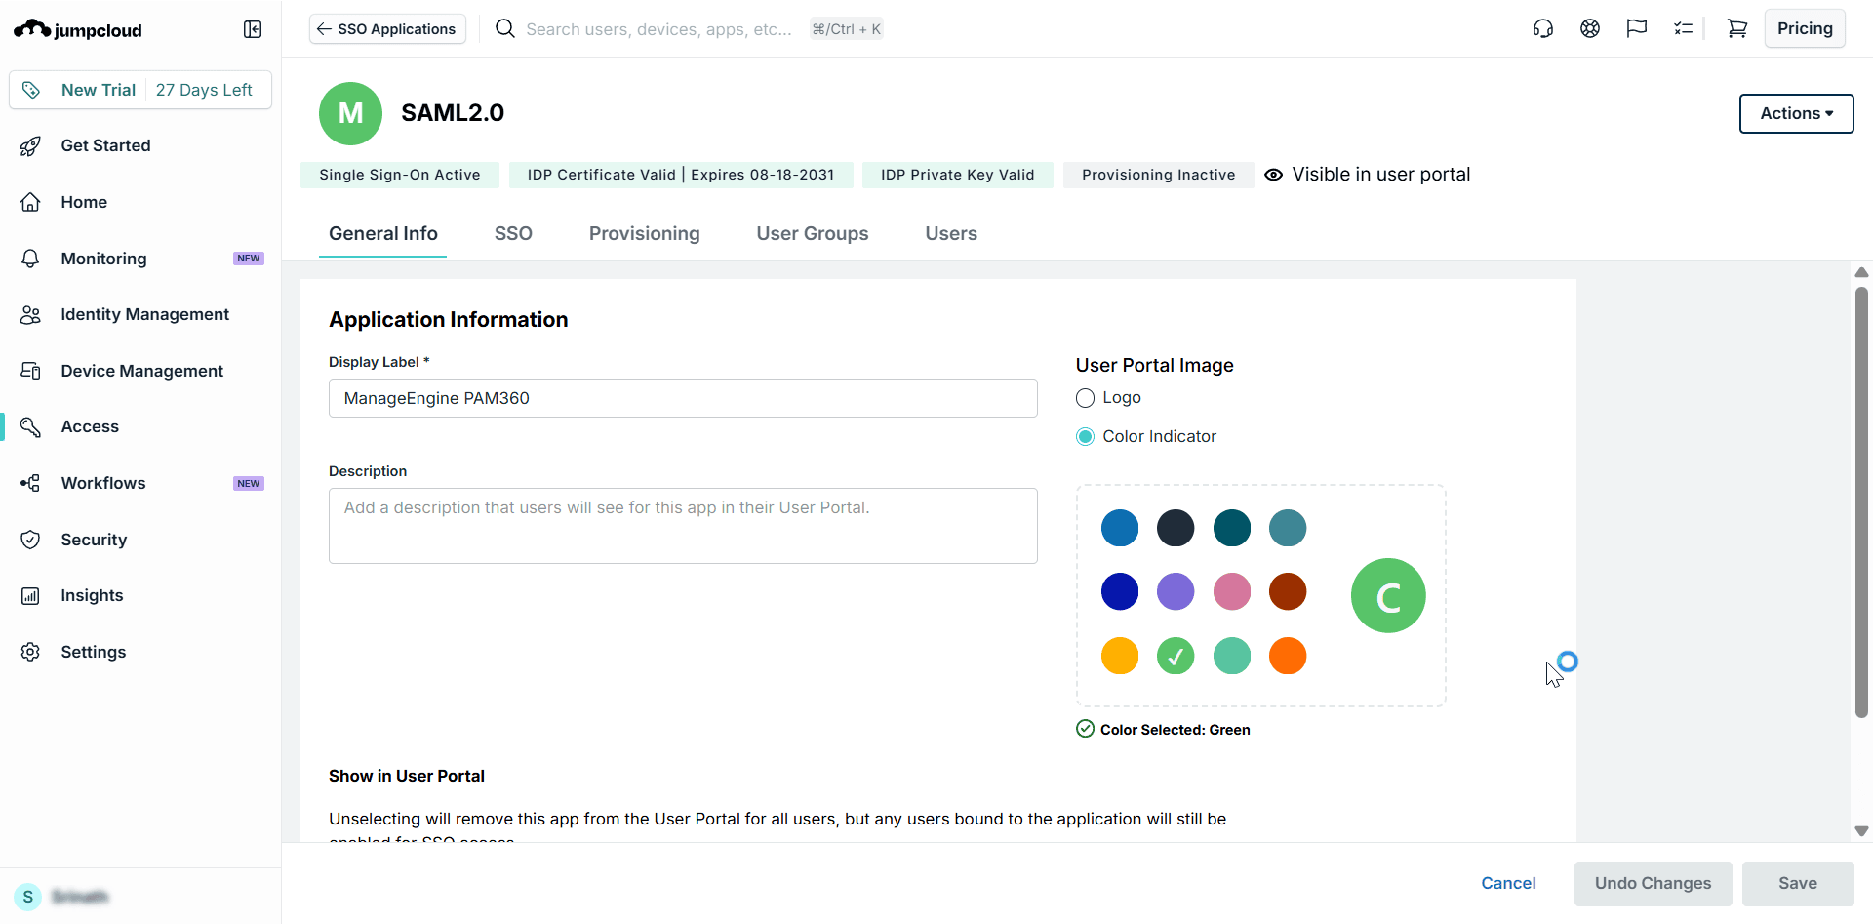This screenshot has height=924, width=1873.
Task: Click the Home house icon
Action: pyautogui.click(x=31, y=202)
